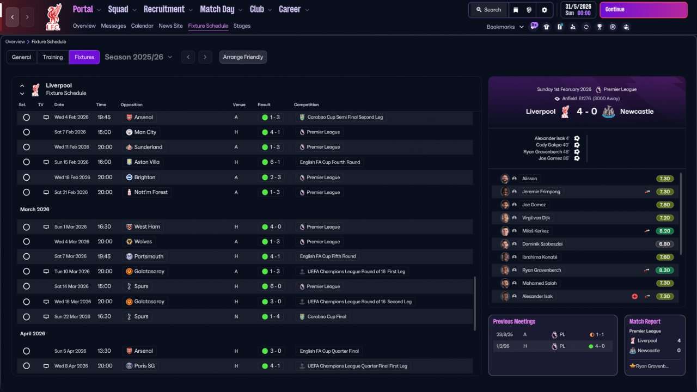Switch to the News Site subtab

[171, 26]
